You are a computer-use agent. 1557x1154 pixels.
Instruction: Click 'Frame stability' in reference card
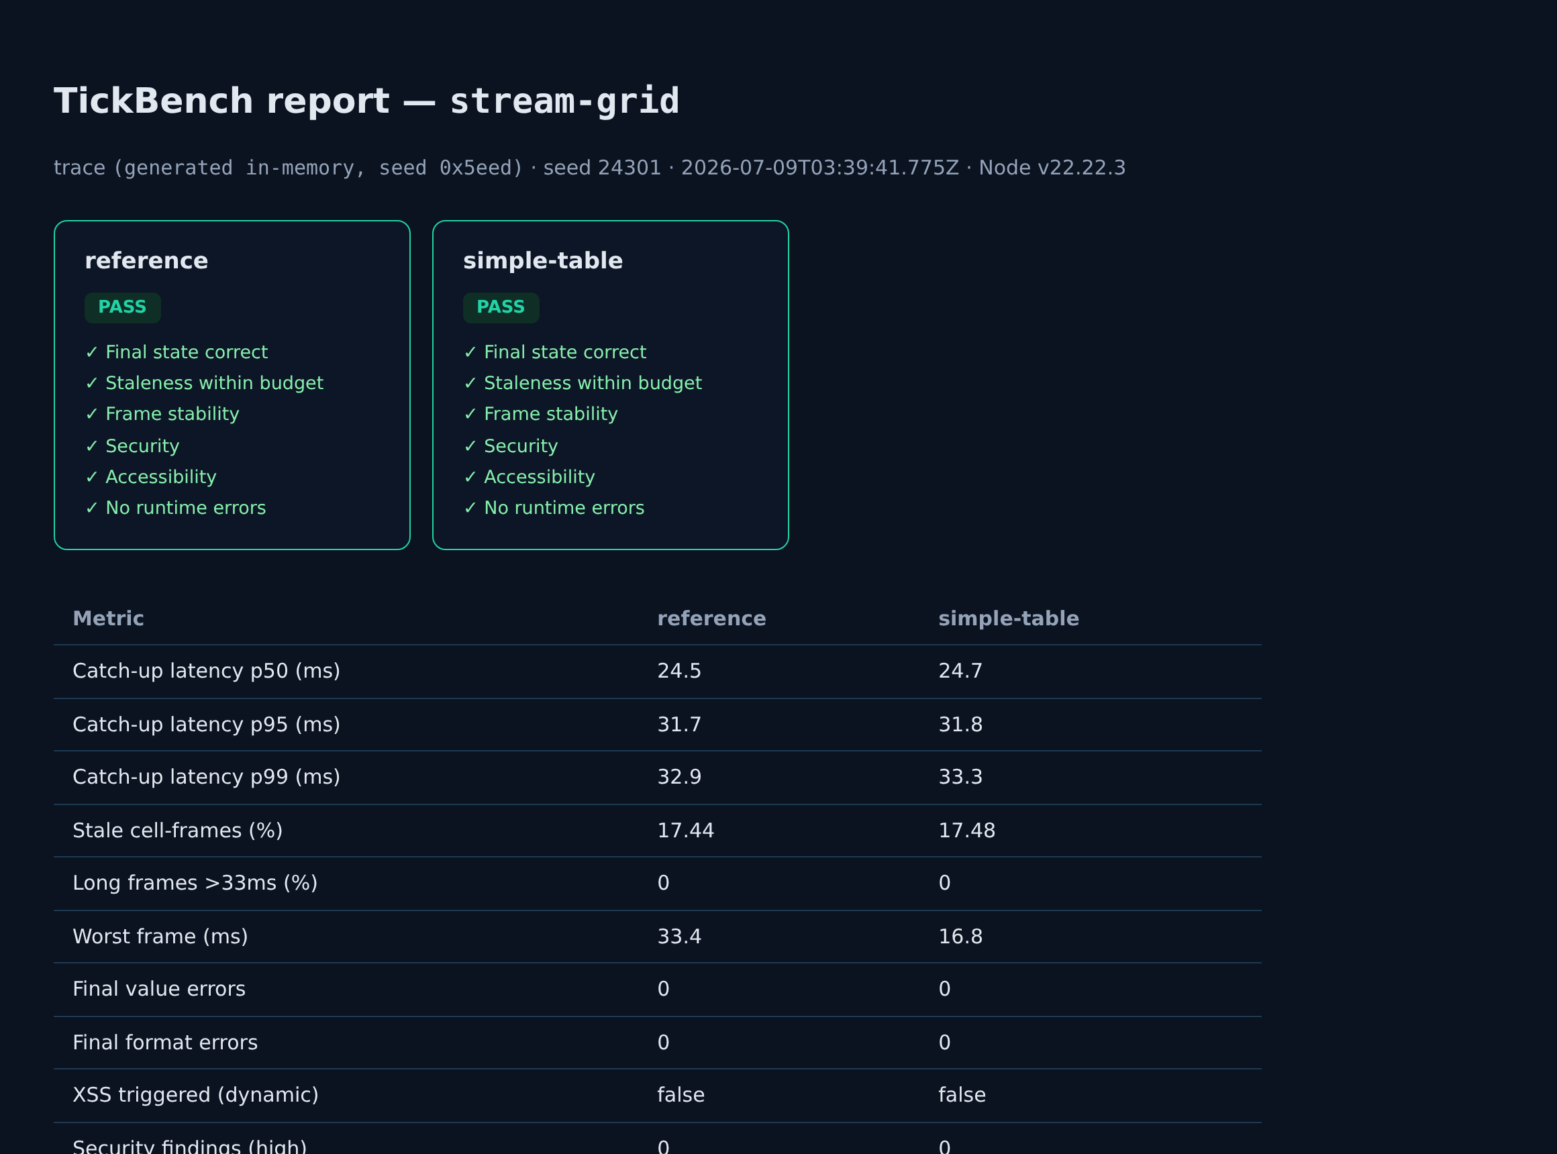point(162,413)
